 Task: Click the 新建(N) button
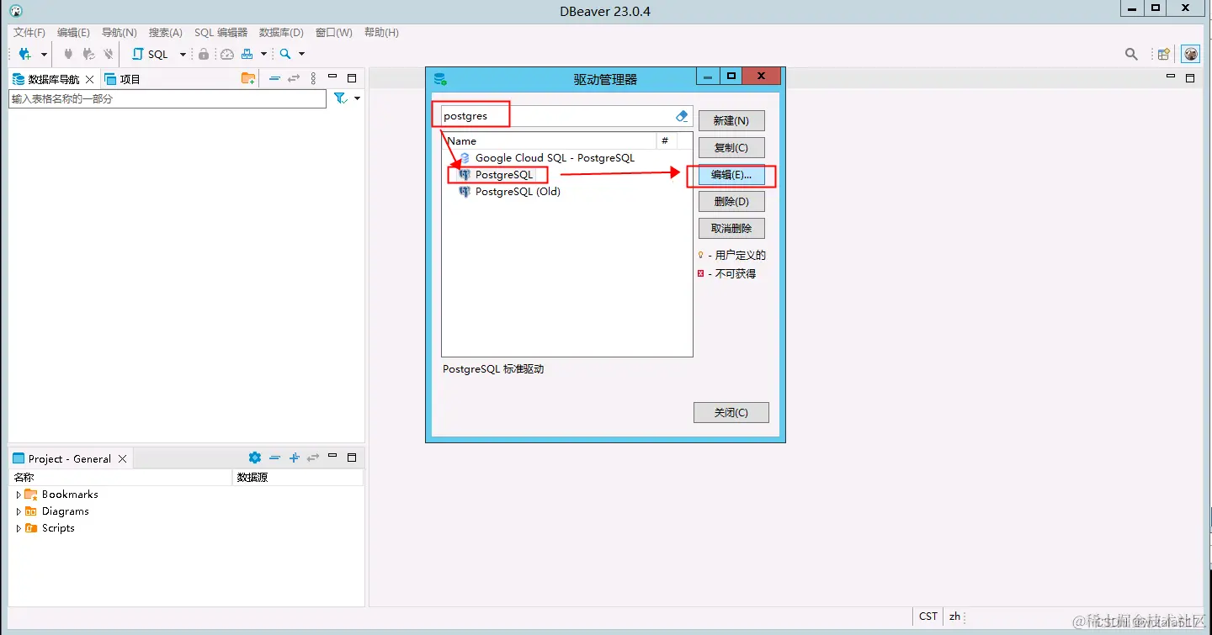point(731,121)
